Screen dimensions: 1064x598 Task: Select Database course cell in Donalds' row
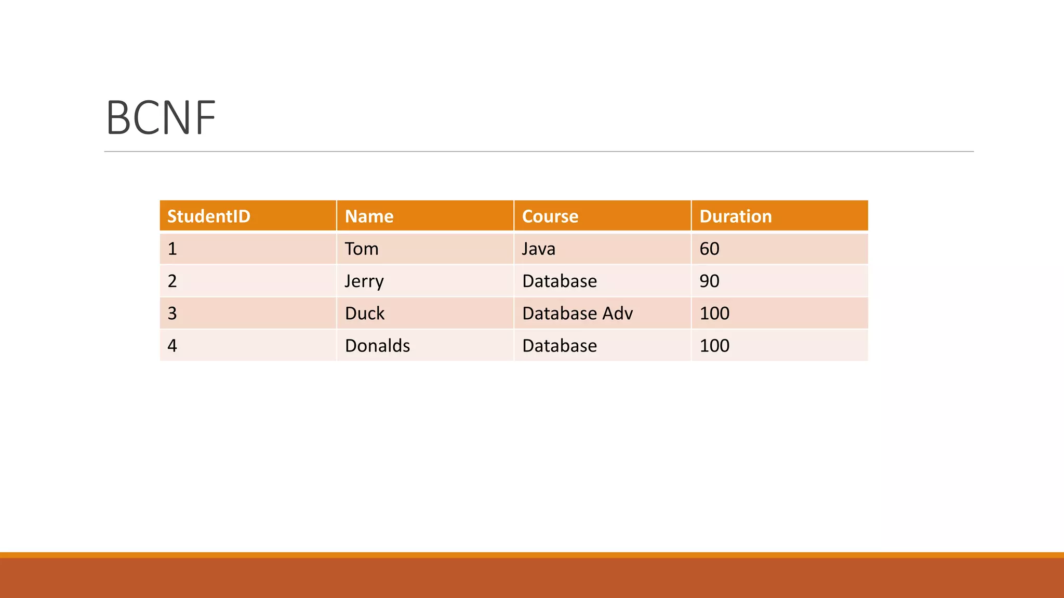click(x=603, y=345)
